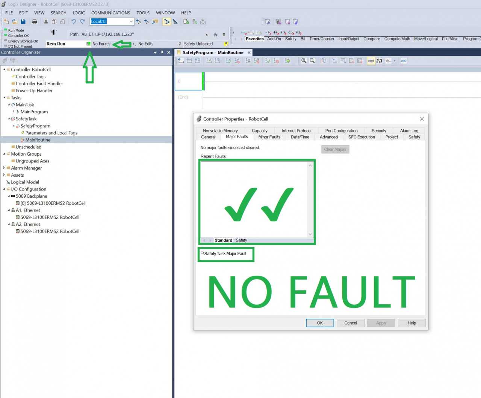Select rung 0 in ladder editor
Screen dimensions: 481x398
[189, 81]
